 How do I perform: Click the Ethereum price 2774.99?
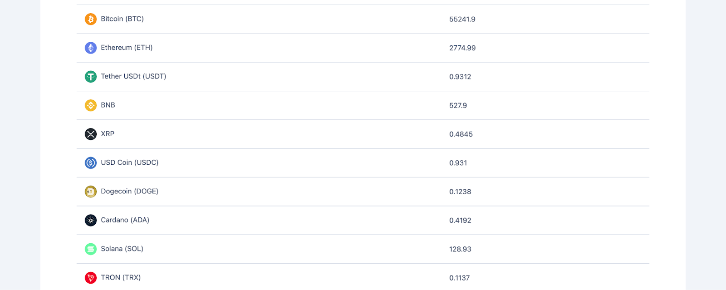point(462,48)
